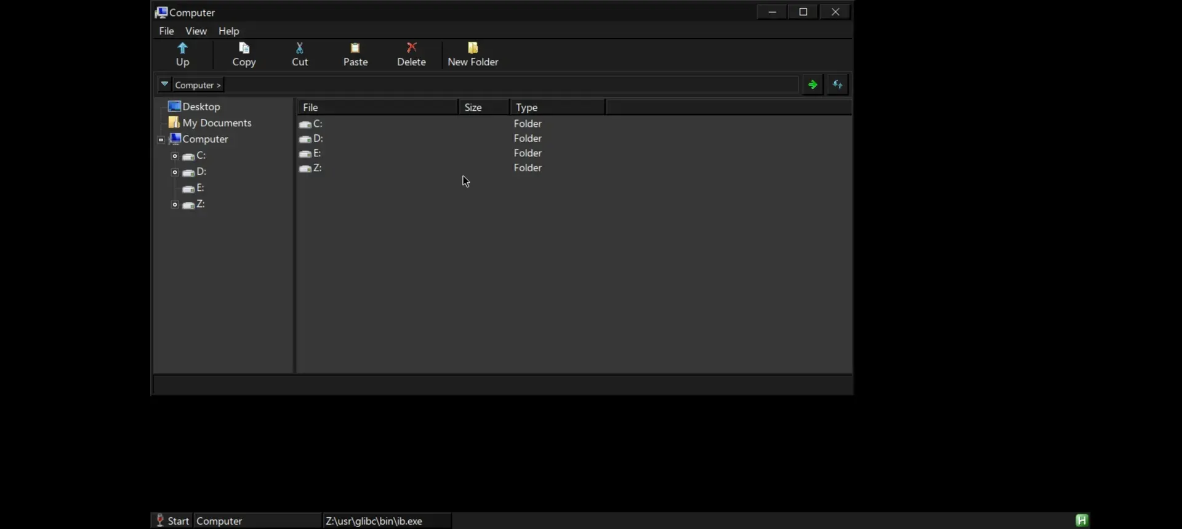Expand the Z: drive tree node
The image size is (1182, 529).
175,204
